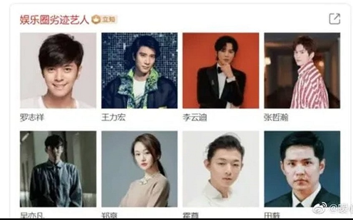Click the 罗志祥 name label
353x220 pixels.
point(32,117)
